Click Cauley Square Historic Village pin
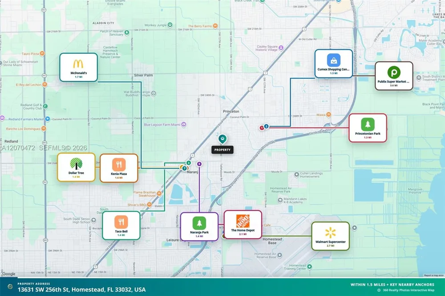 point(281,48)
